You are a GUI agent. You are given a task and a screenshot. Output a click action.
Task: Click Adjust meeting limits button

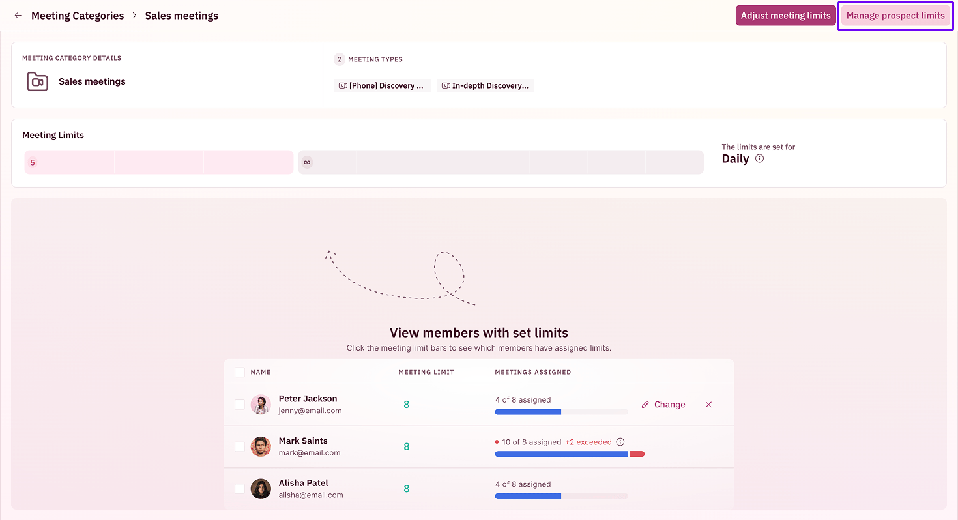click(x=785, y=16)
